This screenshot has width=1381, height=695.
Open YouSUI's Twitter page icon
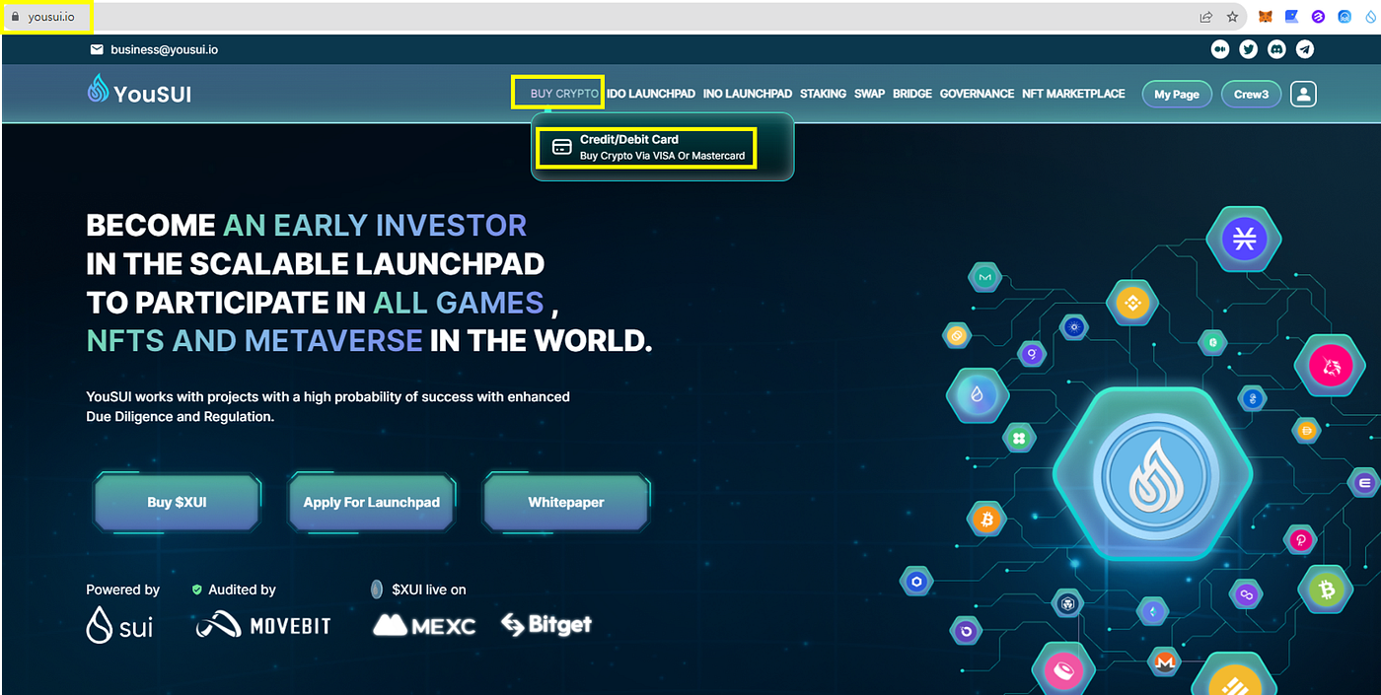[1249, 48]
